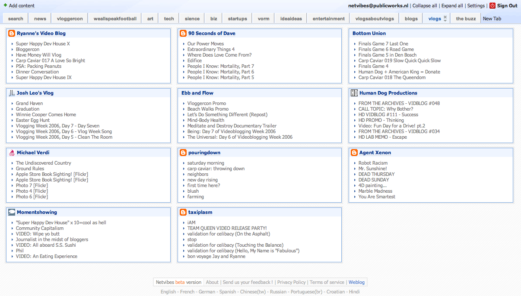521x296 pixels.
Task: Click the Momentshowing speech bubble icon
Action: pyautogui.click(x=12, y=212)
